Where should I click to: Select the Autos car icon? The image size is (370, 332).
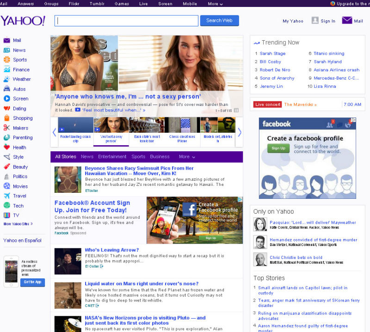coord(7,89)
